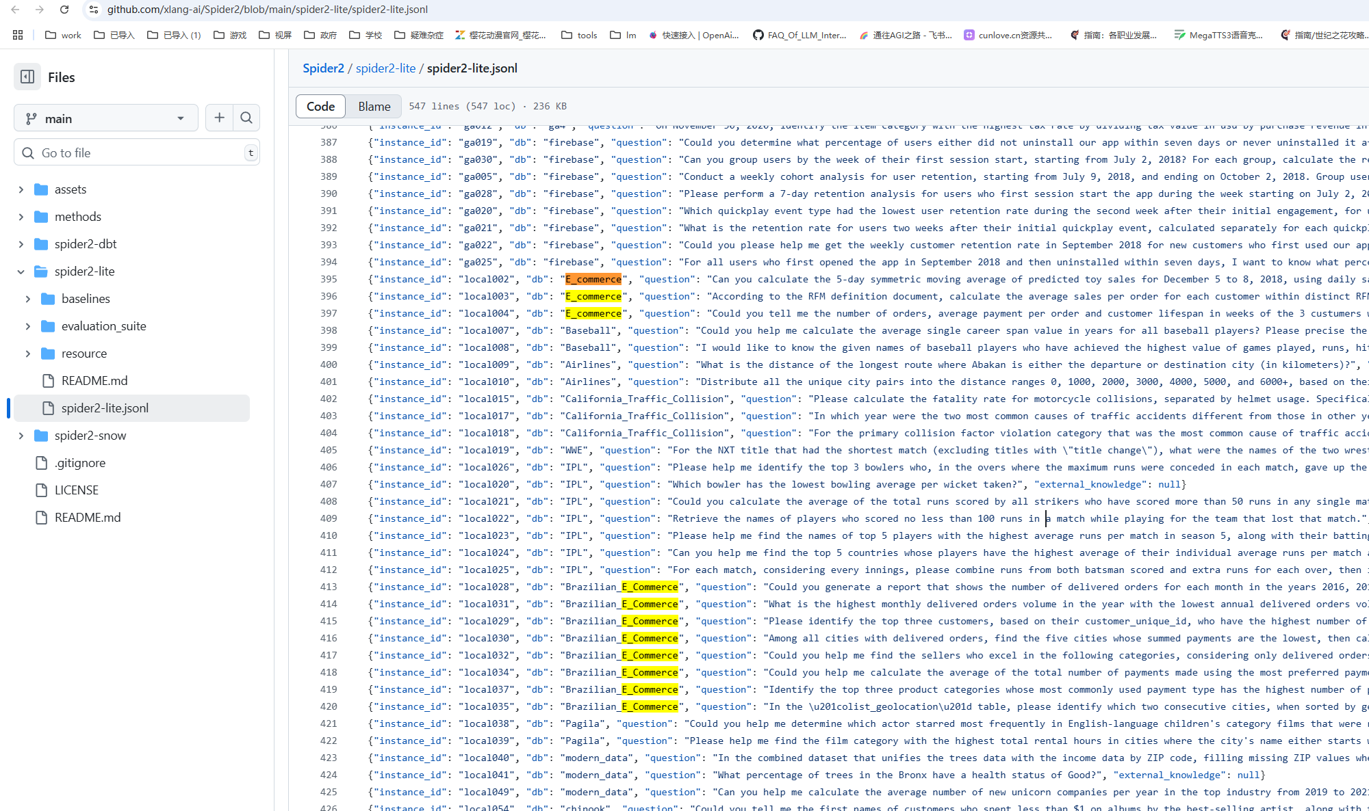Click "Baseball" db value on line 398

tap(588, 330)
